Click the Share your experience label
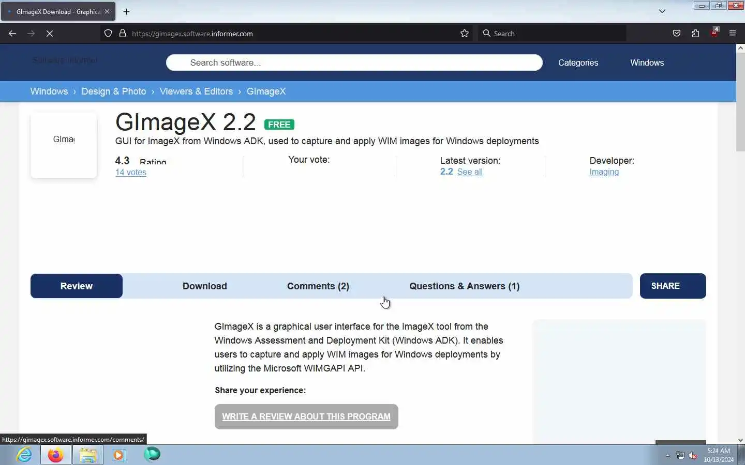 260,390
